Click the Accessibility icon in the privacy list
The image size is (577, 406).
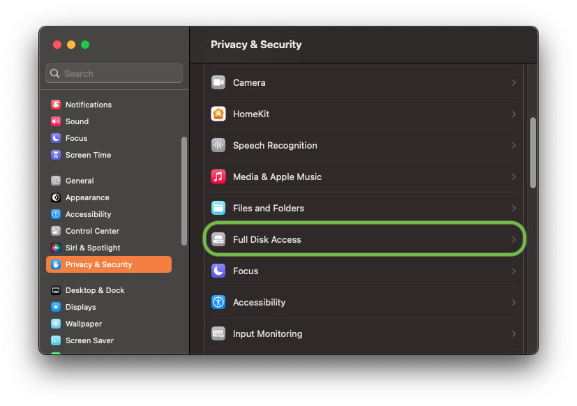218,302
